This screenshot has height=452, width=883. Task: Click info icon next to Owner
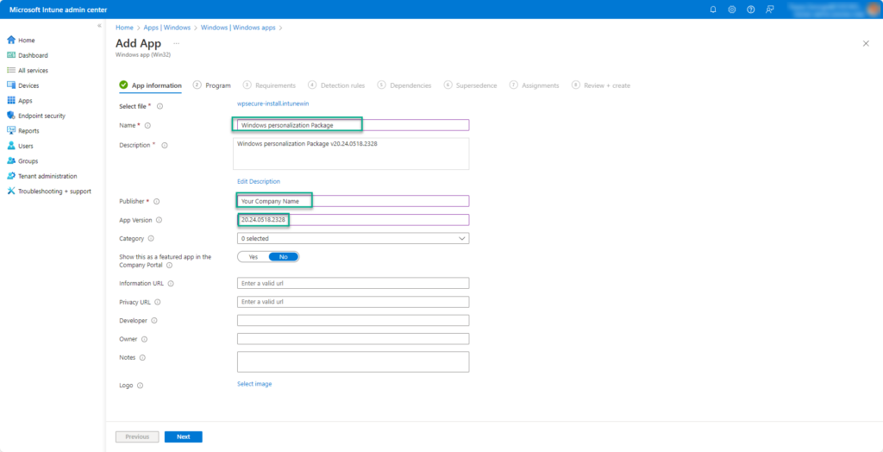point(144,339)
